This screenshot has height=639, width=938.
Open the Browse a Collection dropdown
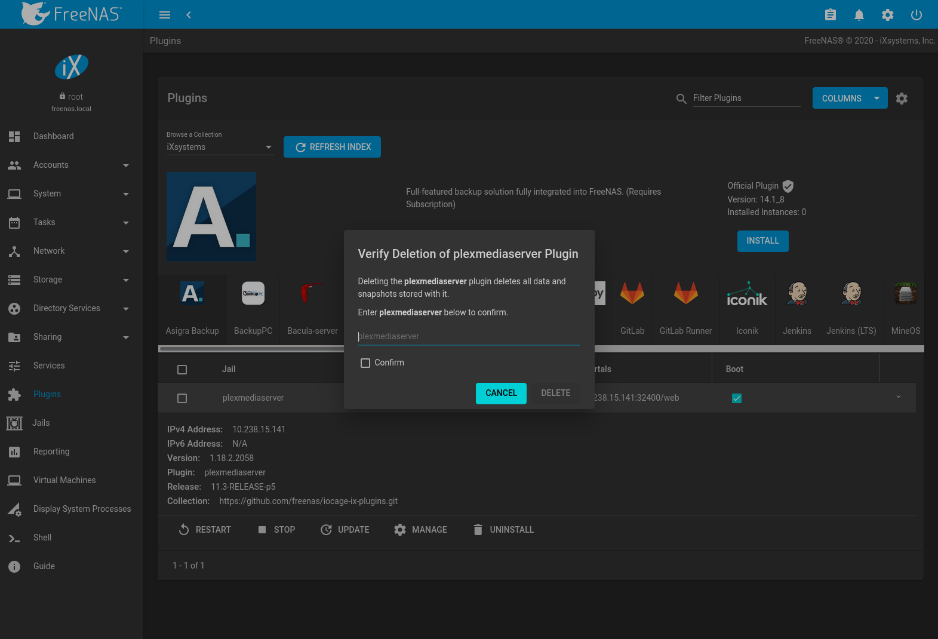[219, 147]
